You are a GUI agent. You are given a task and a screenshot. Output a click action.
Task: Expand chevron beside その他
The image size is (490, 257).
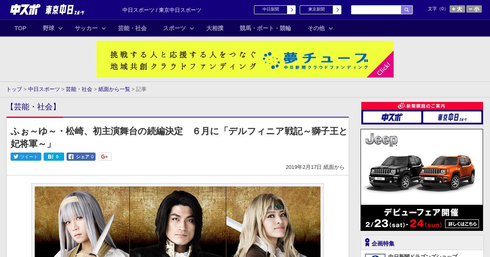[331, 28]
